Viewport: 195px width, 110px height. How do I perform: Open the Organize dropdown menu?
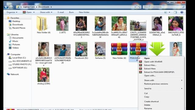coord(12,12)
